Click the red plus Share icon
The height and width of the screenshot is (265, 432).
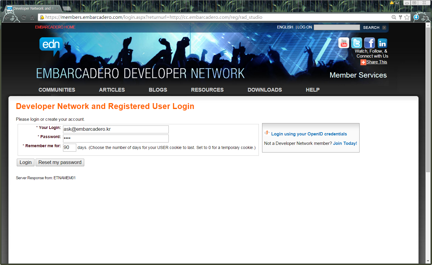(x=363, y=62)
